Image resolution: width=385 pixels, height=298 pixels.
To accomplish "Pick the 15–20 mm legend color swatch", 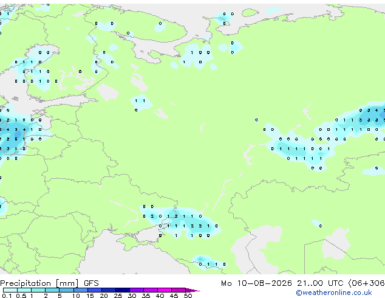I will tap(94, 290).
